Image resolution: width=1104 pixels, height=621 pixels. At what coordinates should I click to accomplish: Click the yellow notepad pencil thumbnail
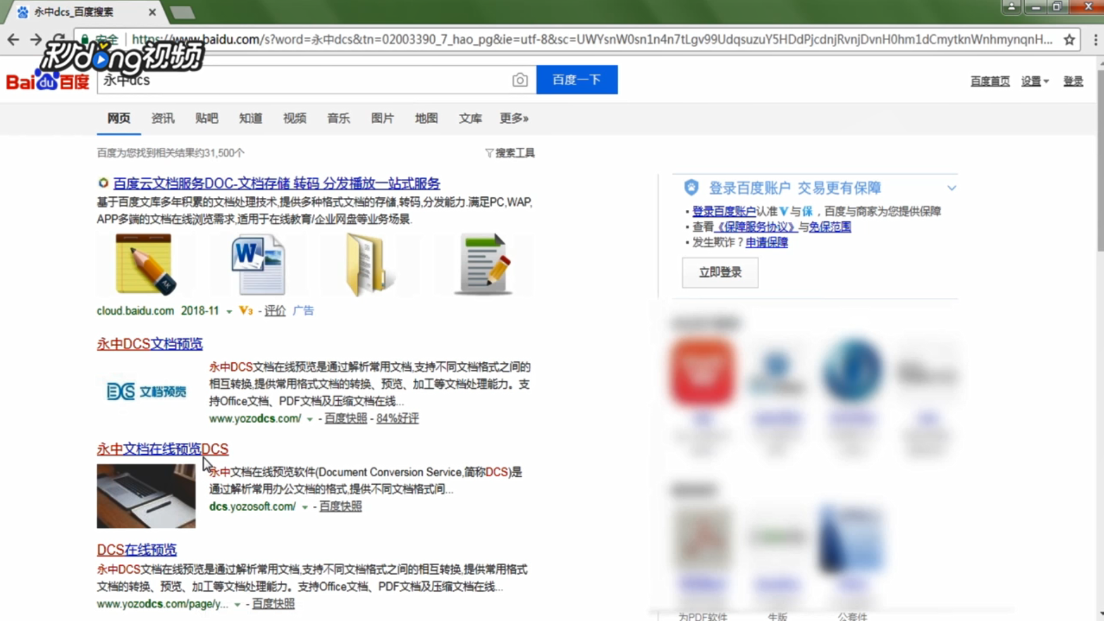145,264
